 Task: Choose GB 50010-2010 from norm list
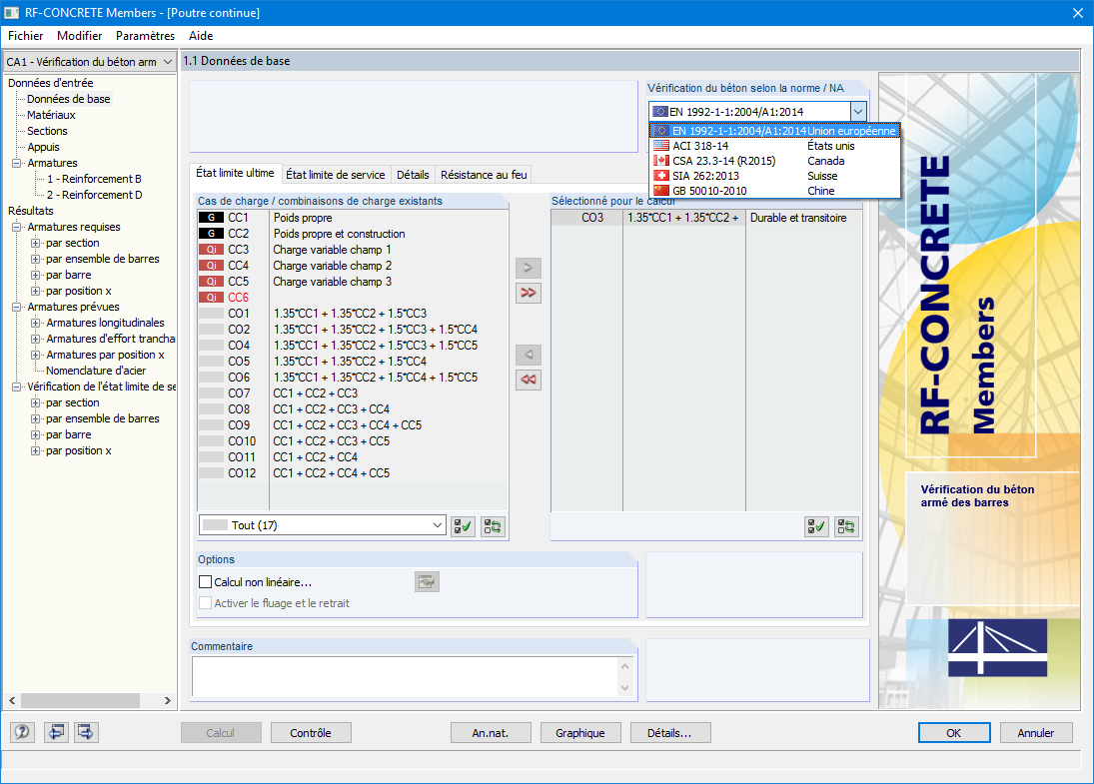[x=774, y=191]
